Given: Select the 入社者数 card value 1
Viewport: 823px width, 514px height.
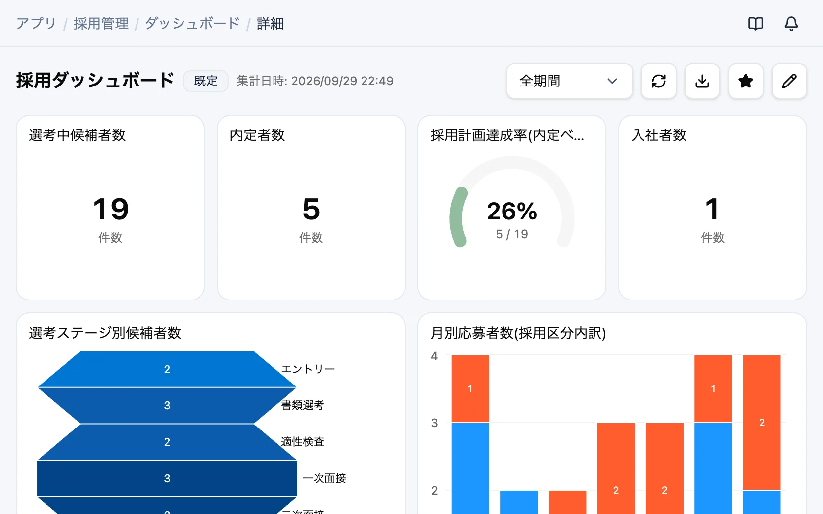Looking at the screenshot, I should 712,209.
